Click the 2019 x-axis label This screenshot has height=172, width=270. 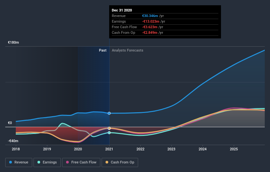point(47,149)
